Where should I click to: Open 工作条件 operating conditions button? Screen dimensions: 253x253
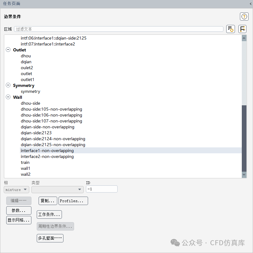coord(49,215)
